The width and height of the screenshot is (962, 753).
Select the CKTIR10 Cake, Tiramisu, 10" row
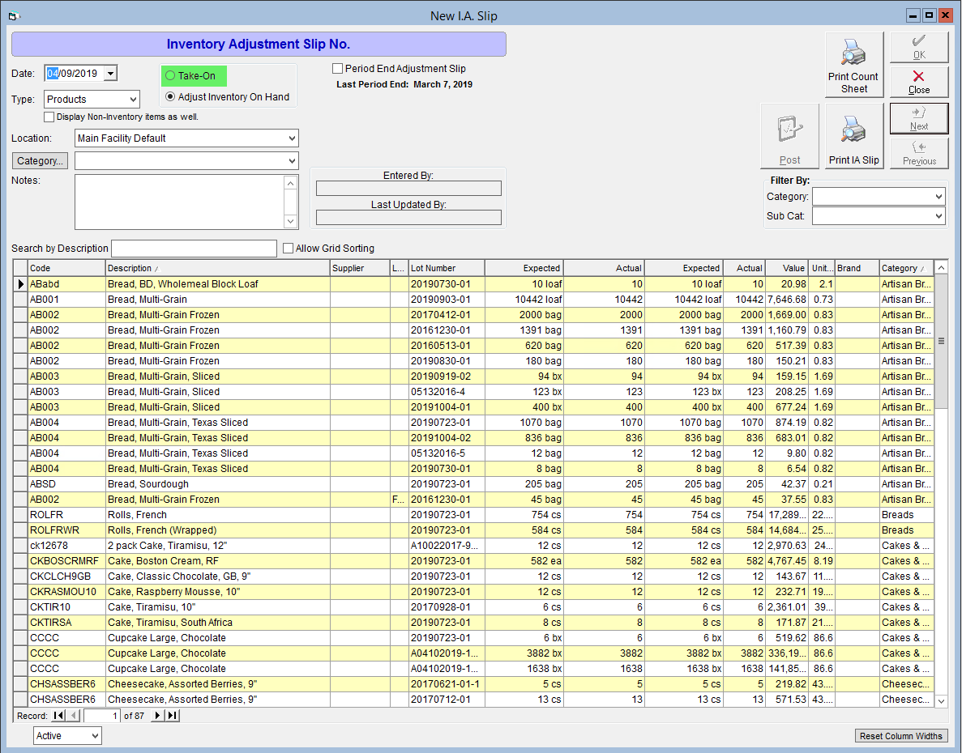click(473, 606)
